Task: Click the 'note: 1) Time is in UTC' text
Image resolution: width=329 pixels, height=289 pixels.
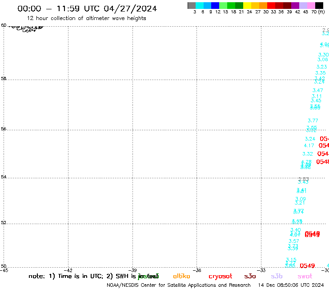Action: (x=66, y=276)
